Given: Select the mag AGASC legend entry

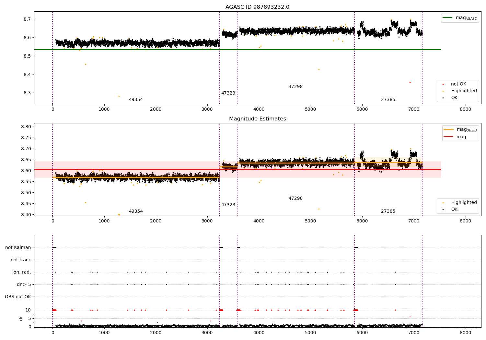Looking at the screenshot, I should coord(460,18).
